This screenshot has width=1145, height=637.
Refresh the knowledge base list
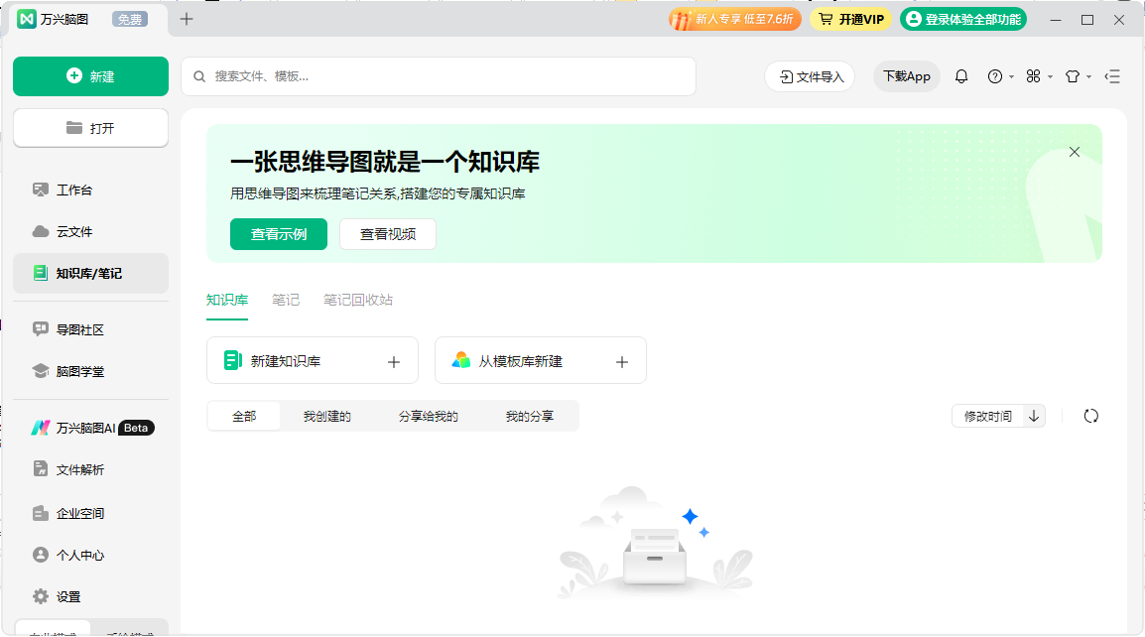[1091, 416]
